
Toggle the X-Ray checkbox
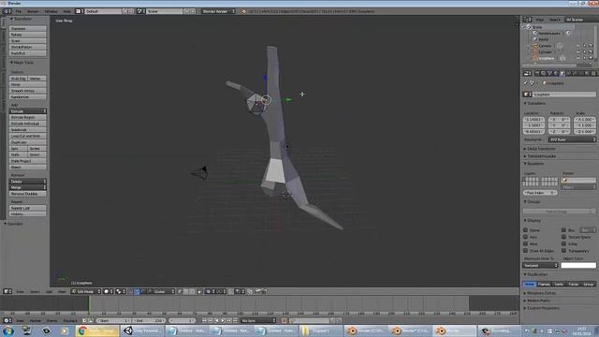click(563, 243)
